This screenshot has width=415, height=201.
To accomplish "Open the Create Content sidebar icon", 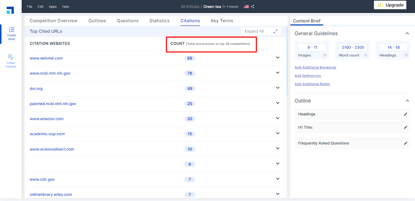I will coord(11,61).
